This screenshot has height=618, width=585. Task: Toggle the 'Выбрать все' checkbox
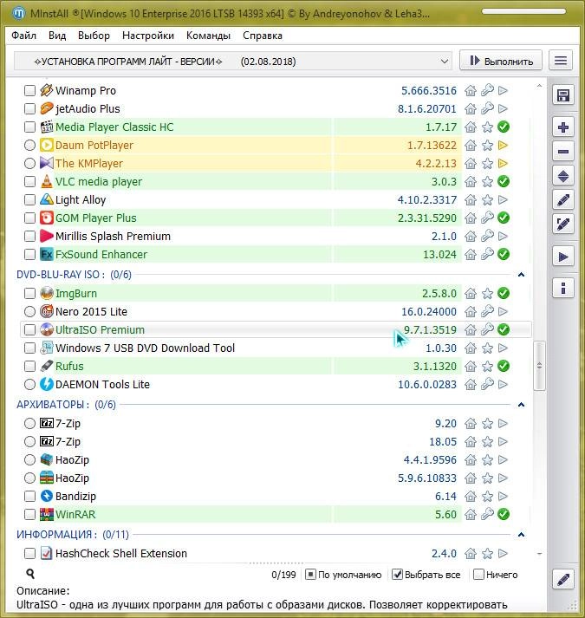(x=397, y=575)
